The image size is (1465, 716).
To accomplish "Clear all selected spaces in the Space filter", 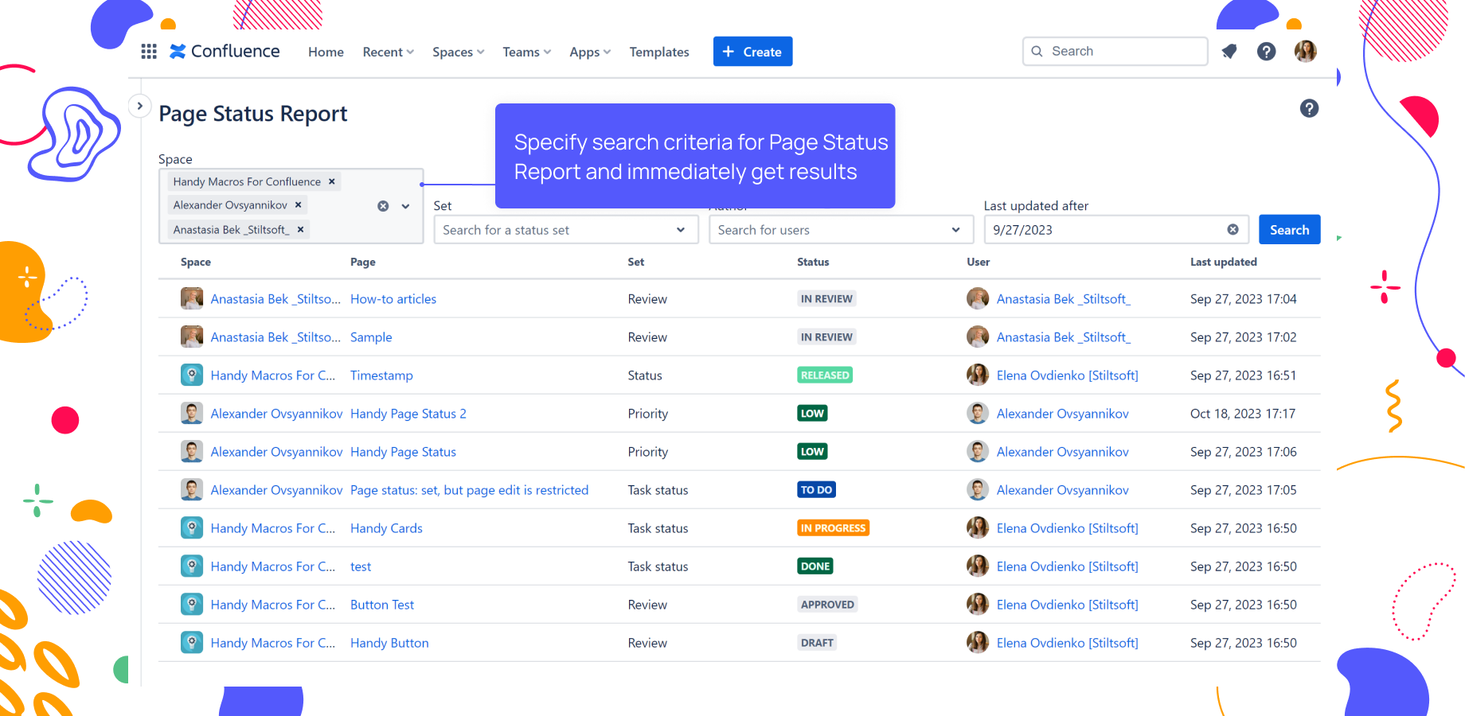I will (x=383, y=205).
